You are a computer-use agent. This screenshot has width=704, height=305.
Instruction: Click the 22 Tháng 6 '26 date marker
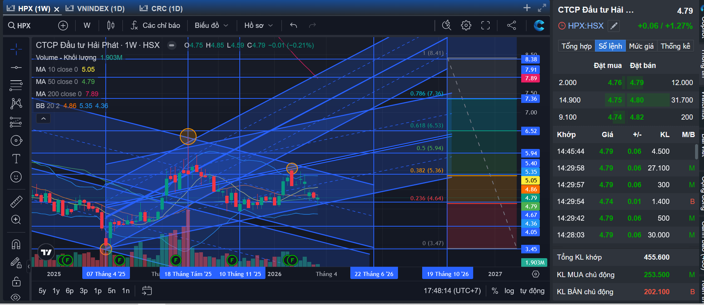coord(374,274)
